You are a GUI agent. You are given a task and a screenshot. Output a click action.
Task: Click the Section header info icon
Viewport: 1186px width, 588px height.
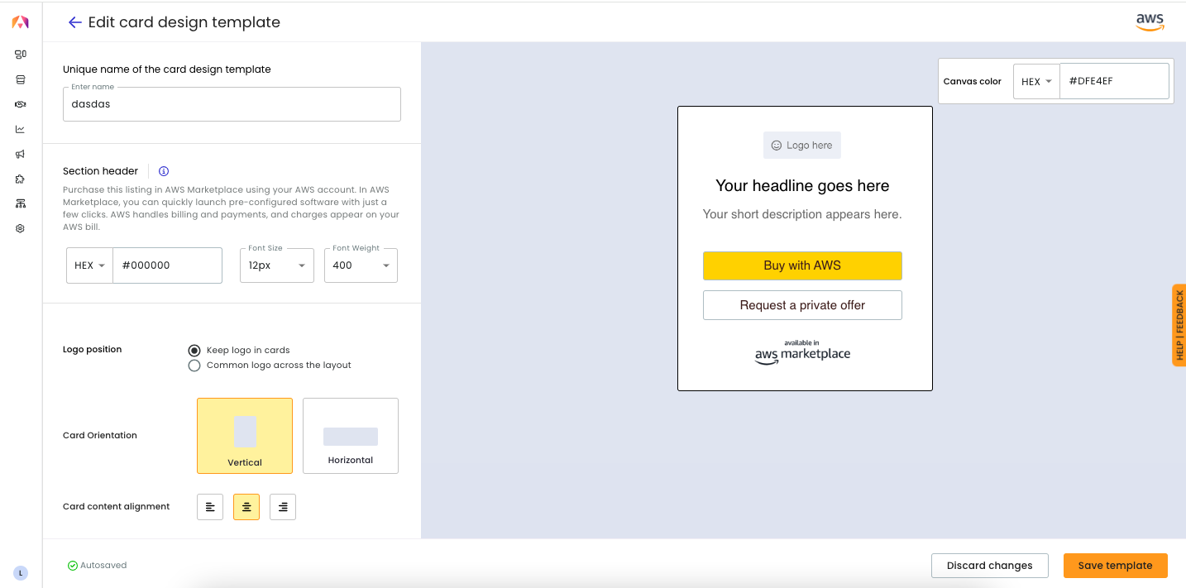[164, 171]
